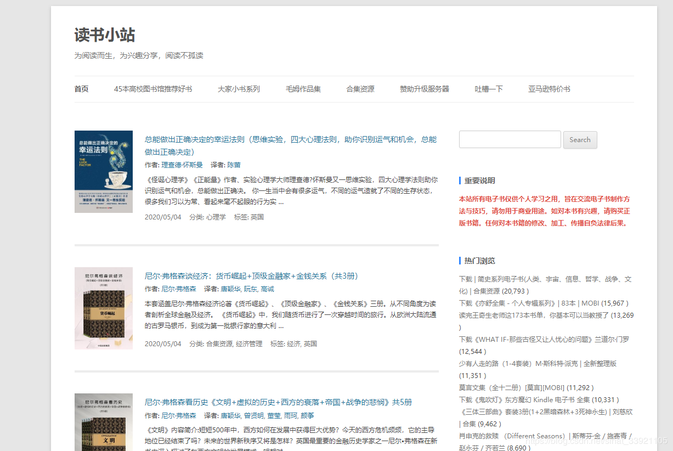673x451 pixels.
Task: Open popular link 鬼吹灯 Kindle 电子书
Action: (524, 399)
